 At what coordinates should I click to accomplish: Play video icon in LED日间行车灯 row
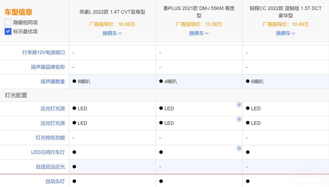[239, 149]
